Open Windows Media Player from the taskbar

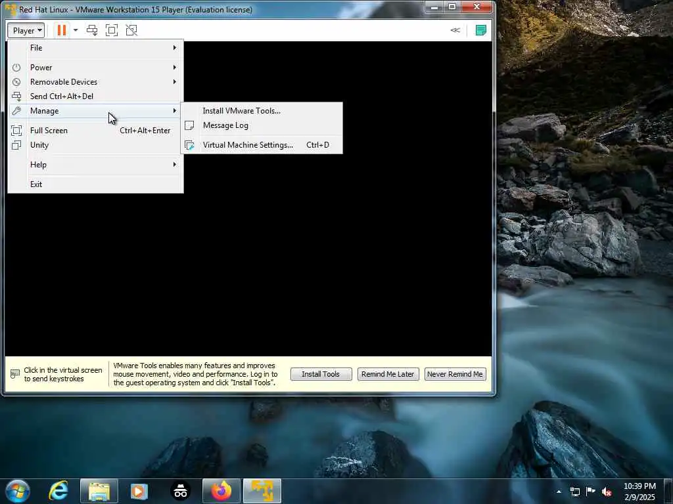point(139,491)
